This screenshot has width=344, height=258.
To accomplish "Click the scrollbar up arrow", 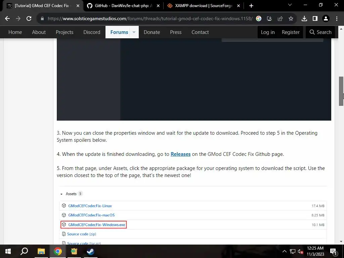I will [341, 29].
